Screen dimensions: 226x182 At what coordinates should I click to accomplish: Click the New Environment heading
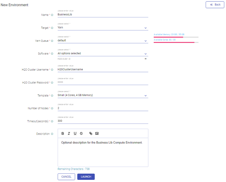14,5
